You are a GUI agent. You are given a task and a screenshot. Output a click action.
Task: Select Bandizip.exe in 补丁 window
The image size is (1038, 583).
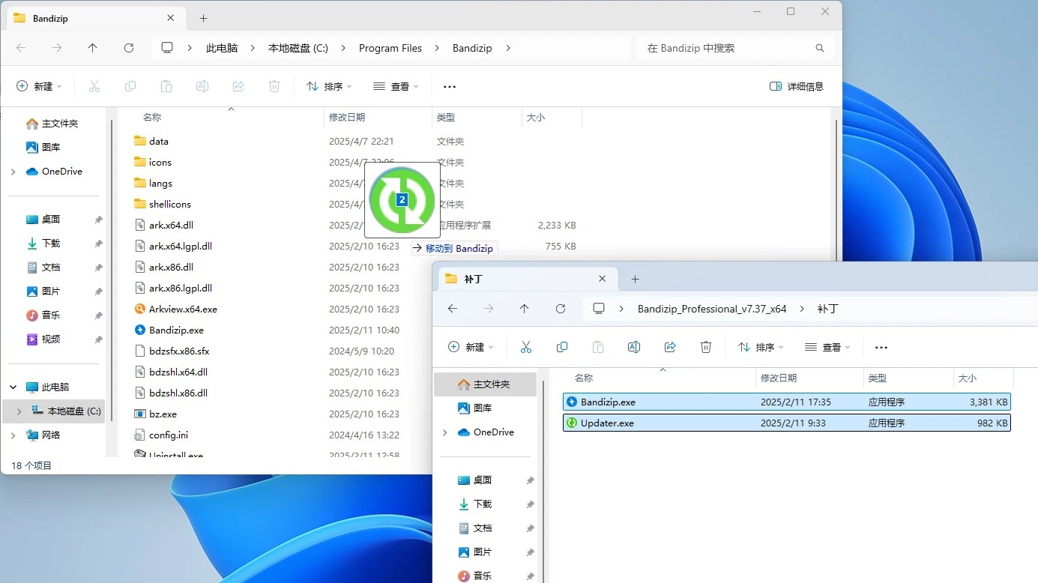click(x=787, y=402)
